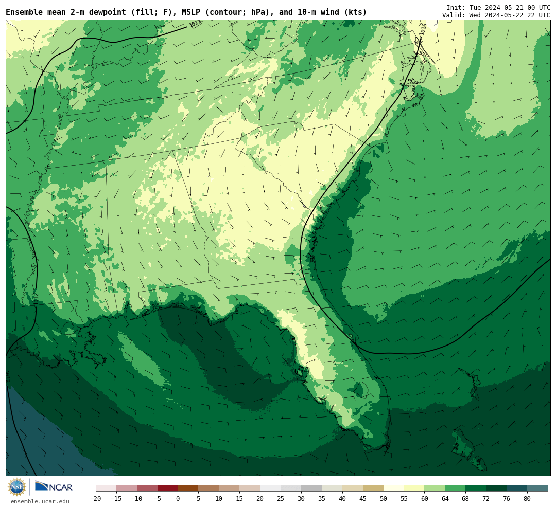Click the colorbar tick label -20
This screenshot has height=508, width=556.
tap(96, 498)
